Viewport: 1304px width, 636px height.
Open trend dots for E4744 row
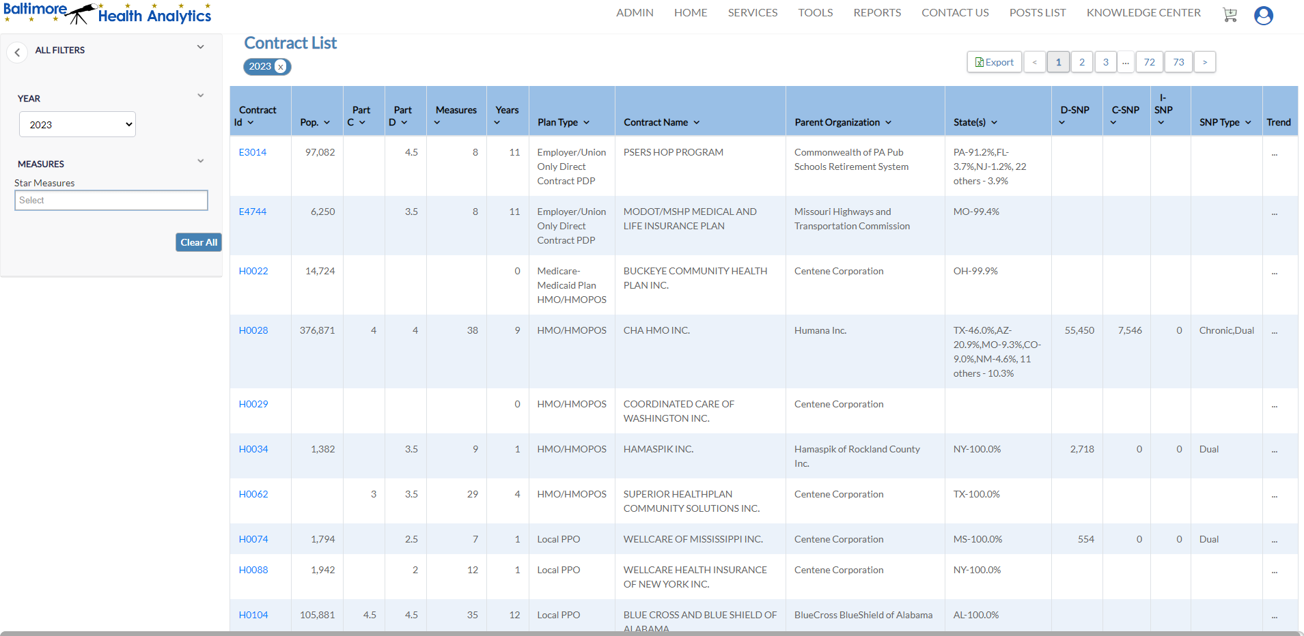[1275, 212]
